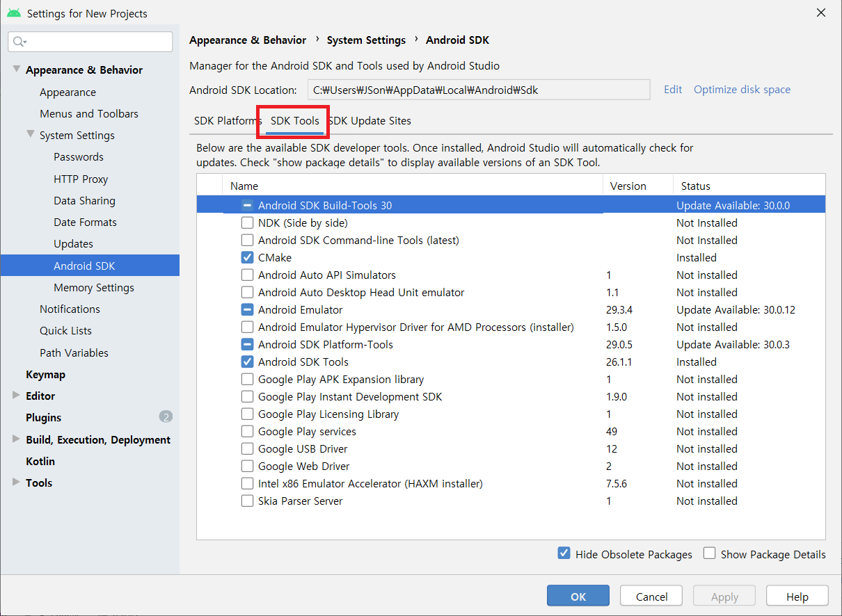Open Quick Lists settings
Viewport: 842px width, 616px height.
click(65, 331)
